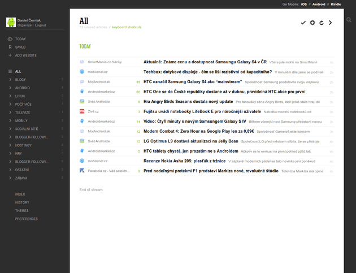Select Add Website

26,55
